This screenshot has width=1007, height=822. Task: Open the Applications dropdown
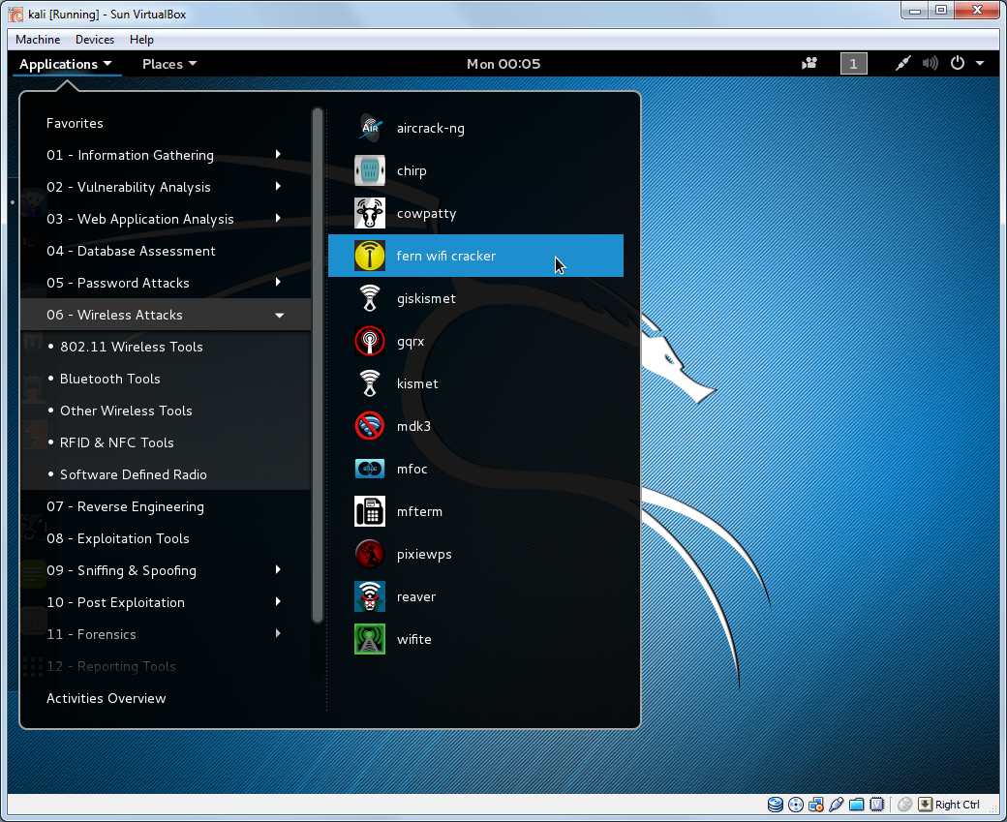(66, 63)
